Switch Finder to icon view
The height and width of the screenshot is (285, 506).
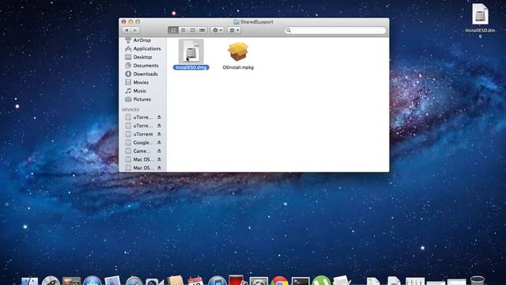173,30
